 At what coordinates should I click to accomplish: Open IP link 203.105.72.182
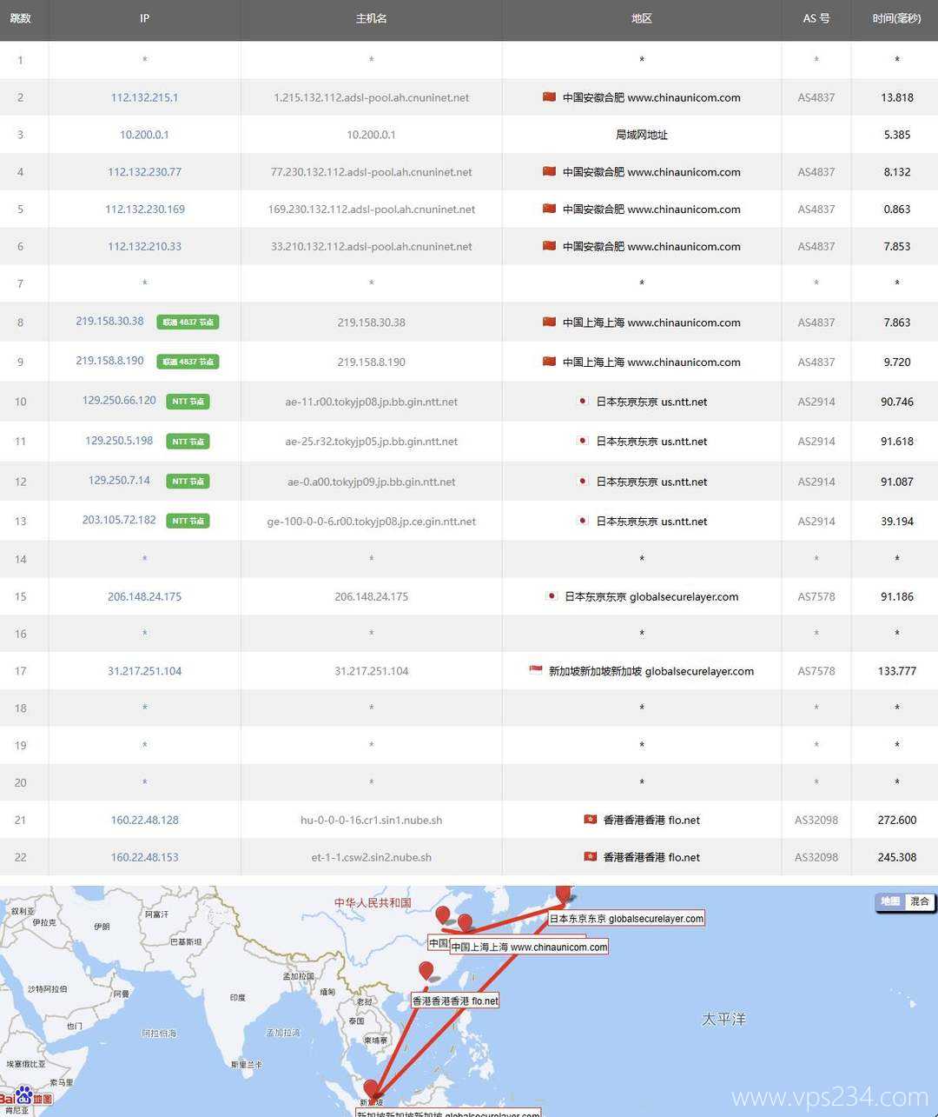coord(119,520)
